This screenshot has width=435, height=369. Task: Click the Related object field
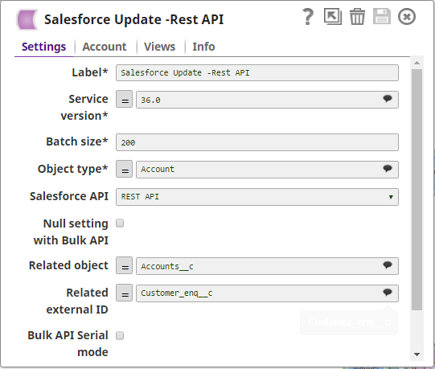click(267, 266)
